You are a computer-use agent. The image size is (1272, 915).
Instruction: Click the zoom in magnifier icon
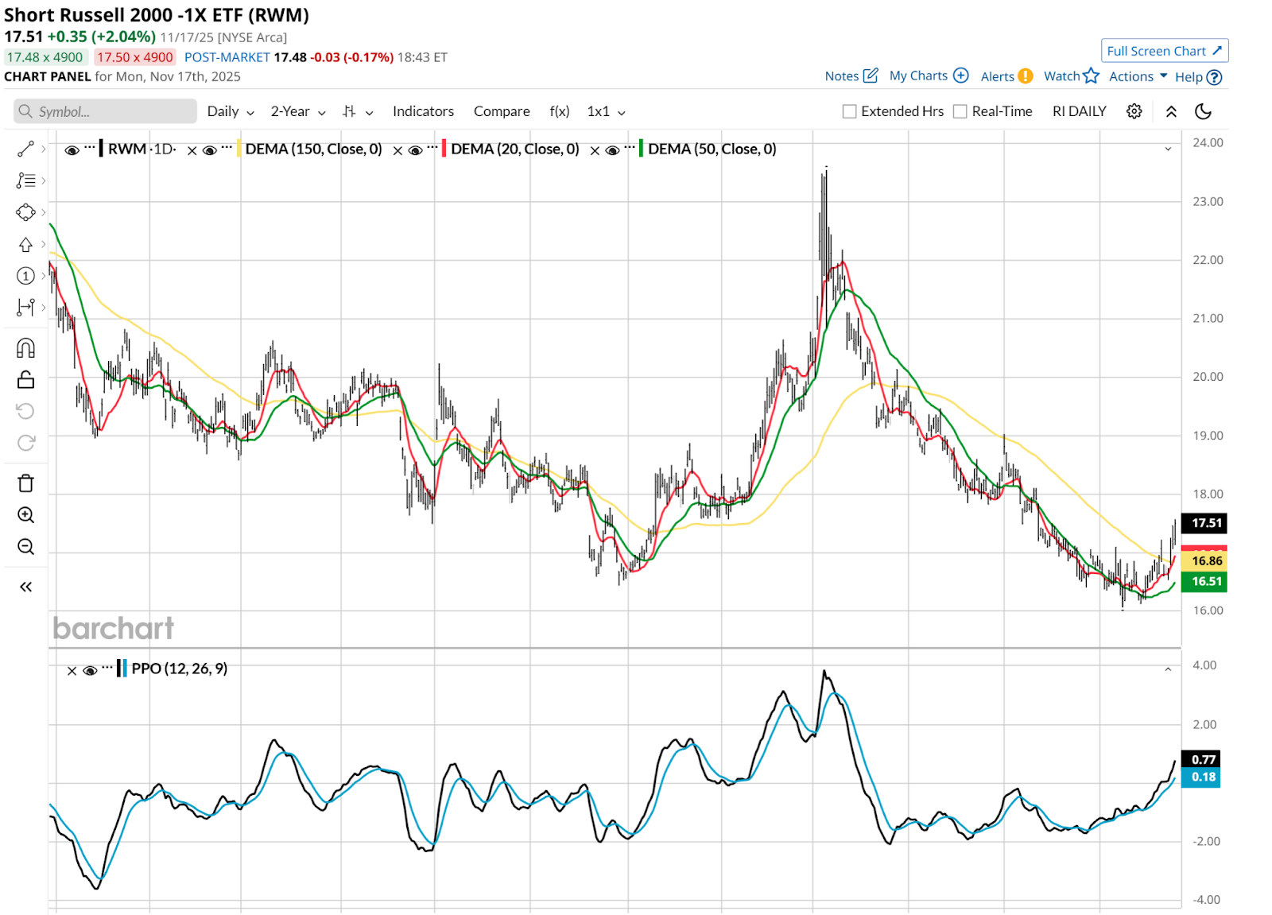tap(25, 515)
